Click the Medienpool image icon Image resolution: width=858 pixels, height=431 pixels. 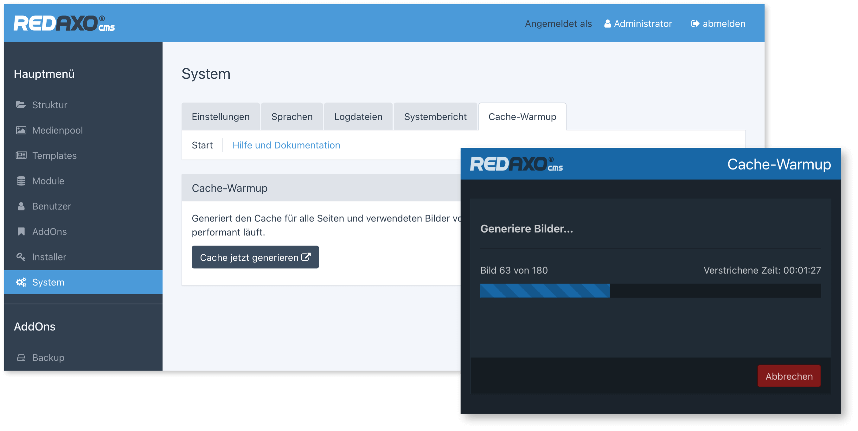point(21,130)
